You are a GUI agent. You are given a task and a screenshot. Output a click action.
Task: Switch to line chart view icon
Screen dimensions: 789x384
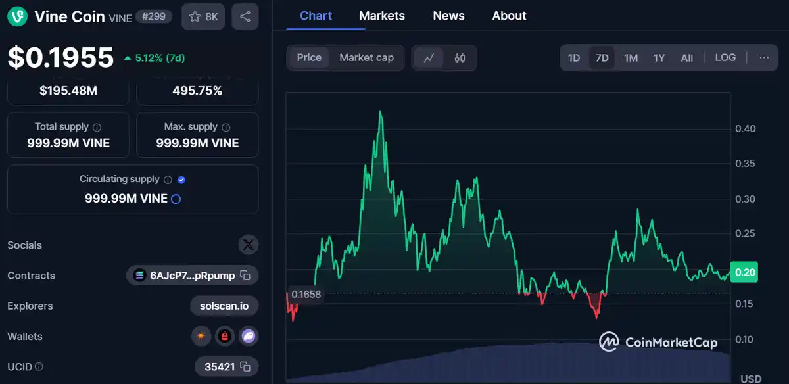pos(429,58)
